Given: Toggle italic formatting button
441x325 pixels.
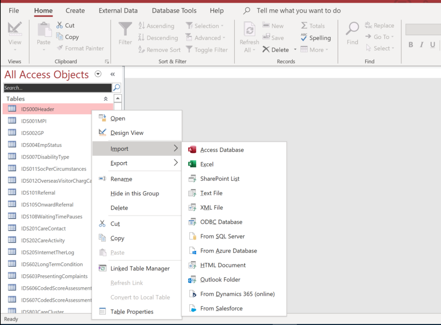Looking at the screenshot, I should click(x=422, y=45).
